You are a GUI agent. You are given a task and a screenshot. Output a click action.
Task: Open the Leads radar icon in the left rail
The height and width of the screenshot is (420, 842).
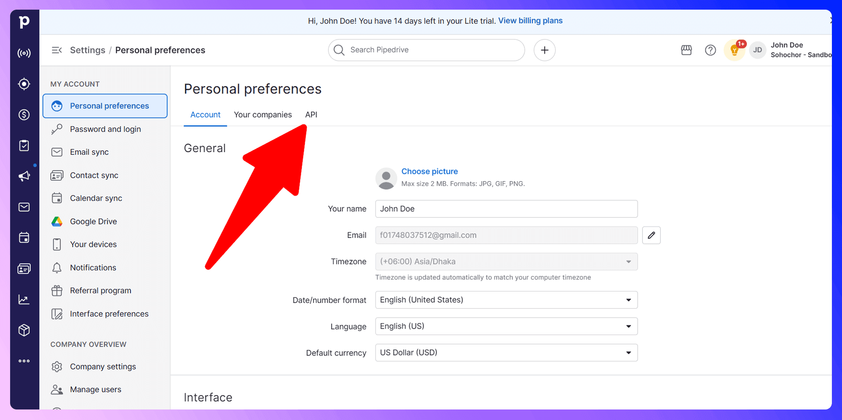coord(24,53)
